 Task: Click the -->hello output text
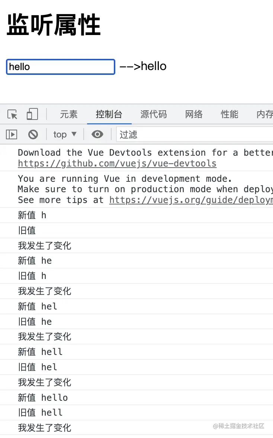(143, 66)
